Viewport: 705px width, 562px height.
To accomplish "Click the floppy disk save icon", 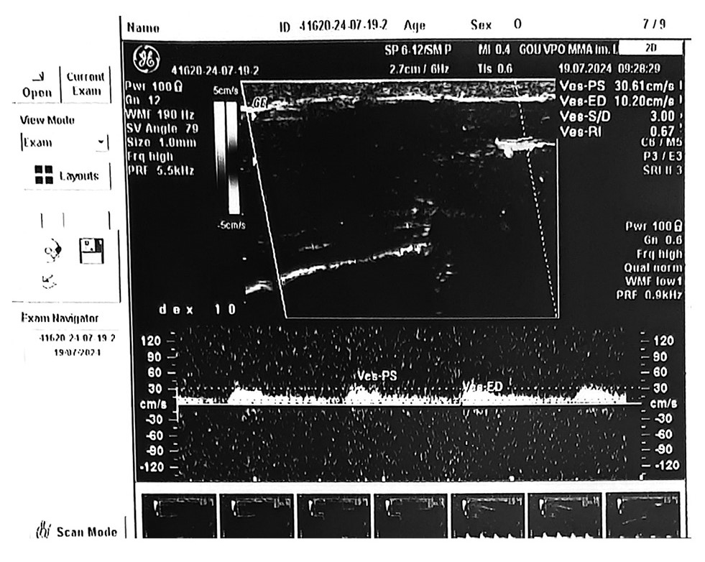I will pos(91,250).
